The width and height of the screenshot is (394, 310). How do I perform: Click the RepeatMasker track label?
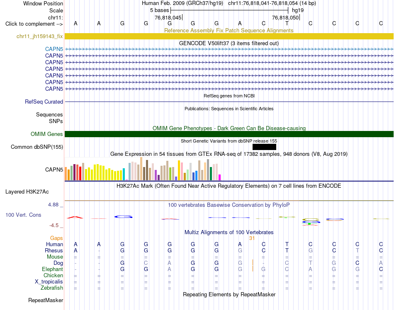pos(46,300)
